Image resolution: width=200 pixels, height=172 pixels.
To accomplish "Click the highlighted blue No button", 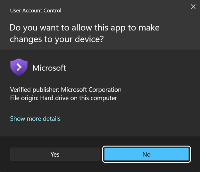I will click(146, 154).
